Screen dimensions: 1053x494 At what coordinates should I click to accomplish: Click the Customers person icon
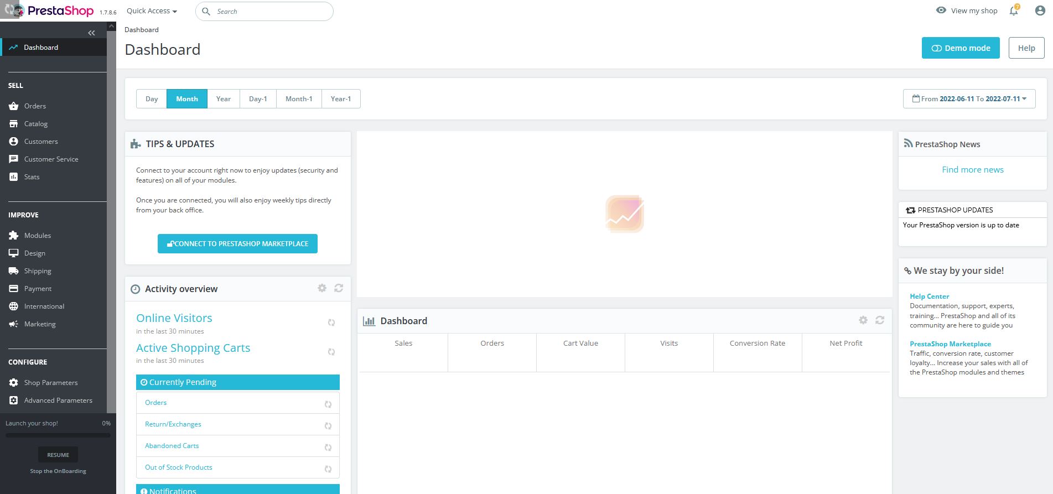pyautogui.click(x=13, y=142)
